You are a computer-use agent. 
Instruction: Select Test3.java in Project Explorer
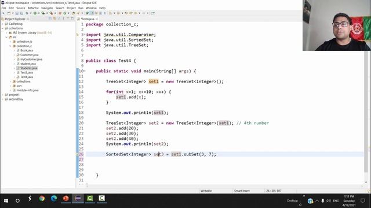point(27,73)
